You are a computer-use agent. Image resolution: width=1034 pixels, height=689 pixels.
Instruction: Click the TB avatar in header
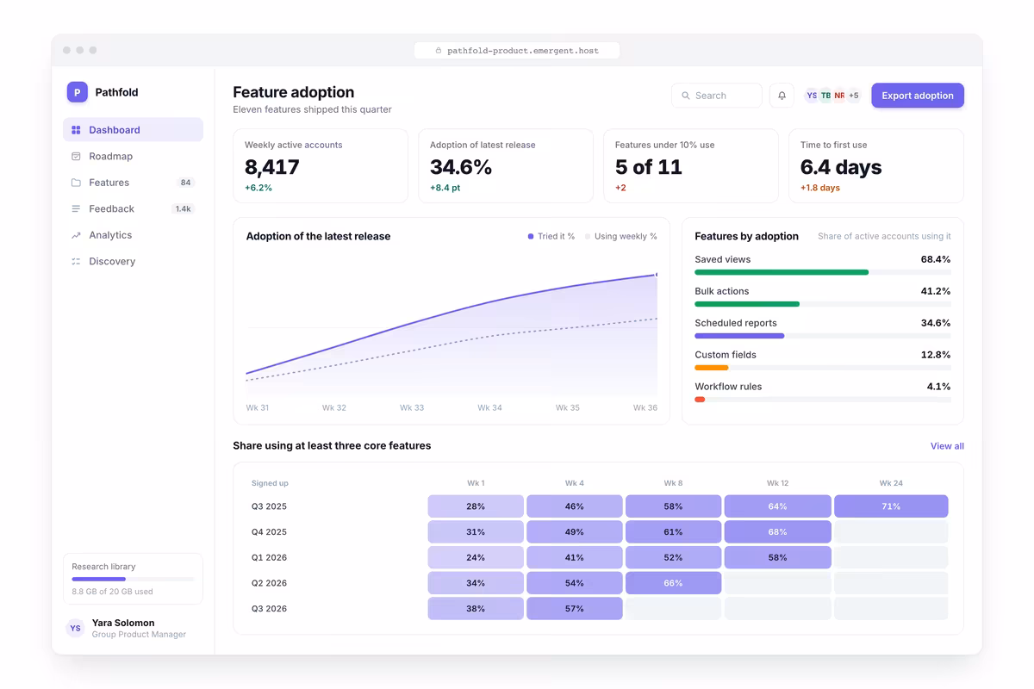click(x=825, y=96)
